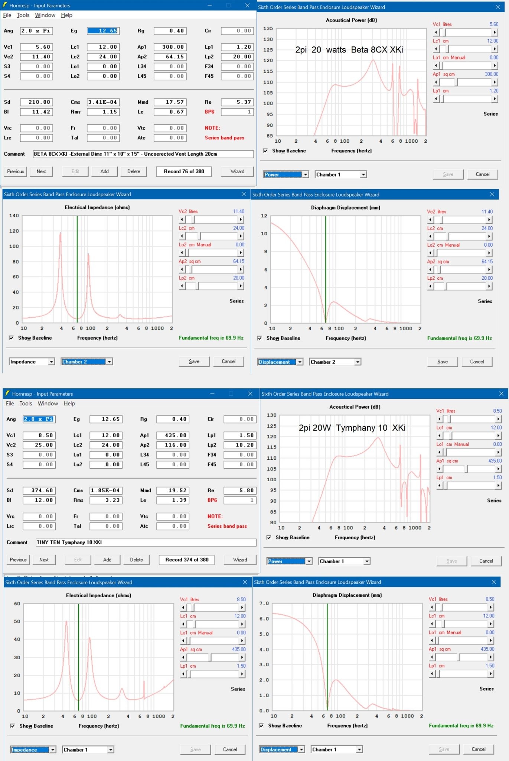Open Chamber 2 dropdown in upper Electrical Impedance wizard
The width and height of the screenshot is (509, 761).
(110, 362)
